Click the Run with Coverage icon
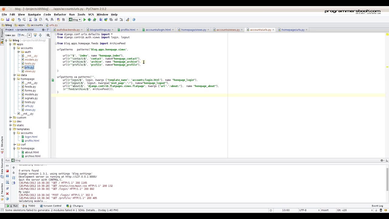The width and height of the screenshot is (389, 219). pos(95,20)
